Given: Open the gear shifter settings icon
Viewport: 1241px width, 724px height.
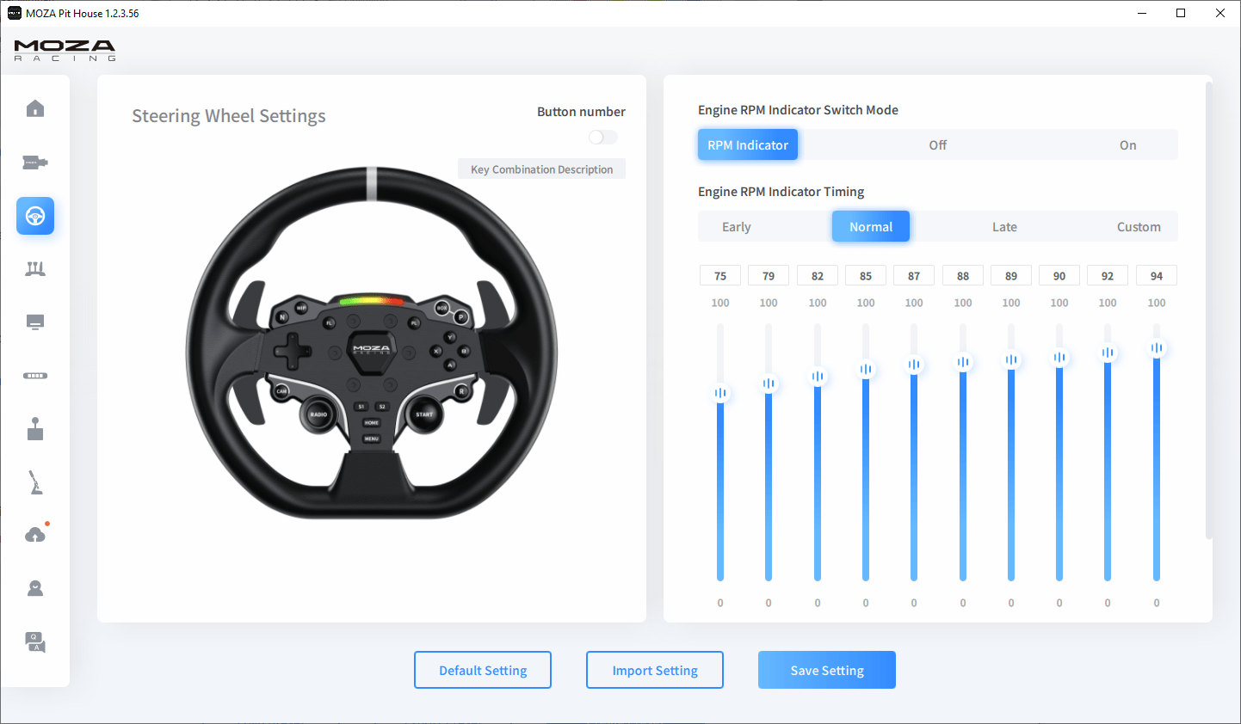Looking at the screenshot, I should tap(35, 429).
